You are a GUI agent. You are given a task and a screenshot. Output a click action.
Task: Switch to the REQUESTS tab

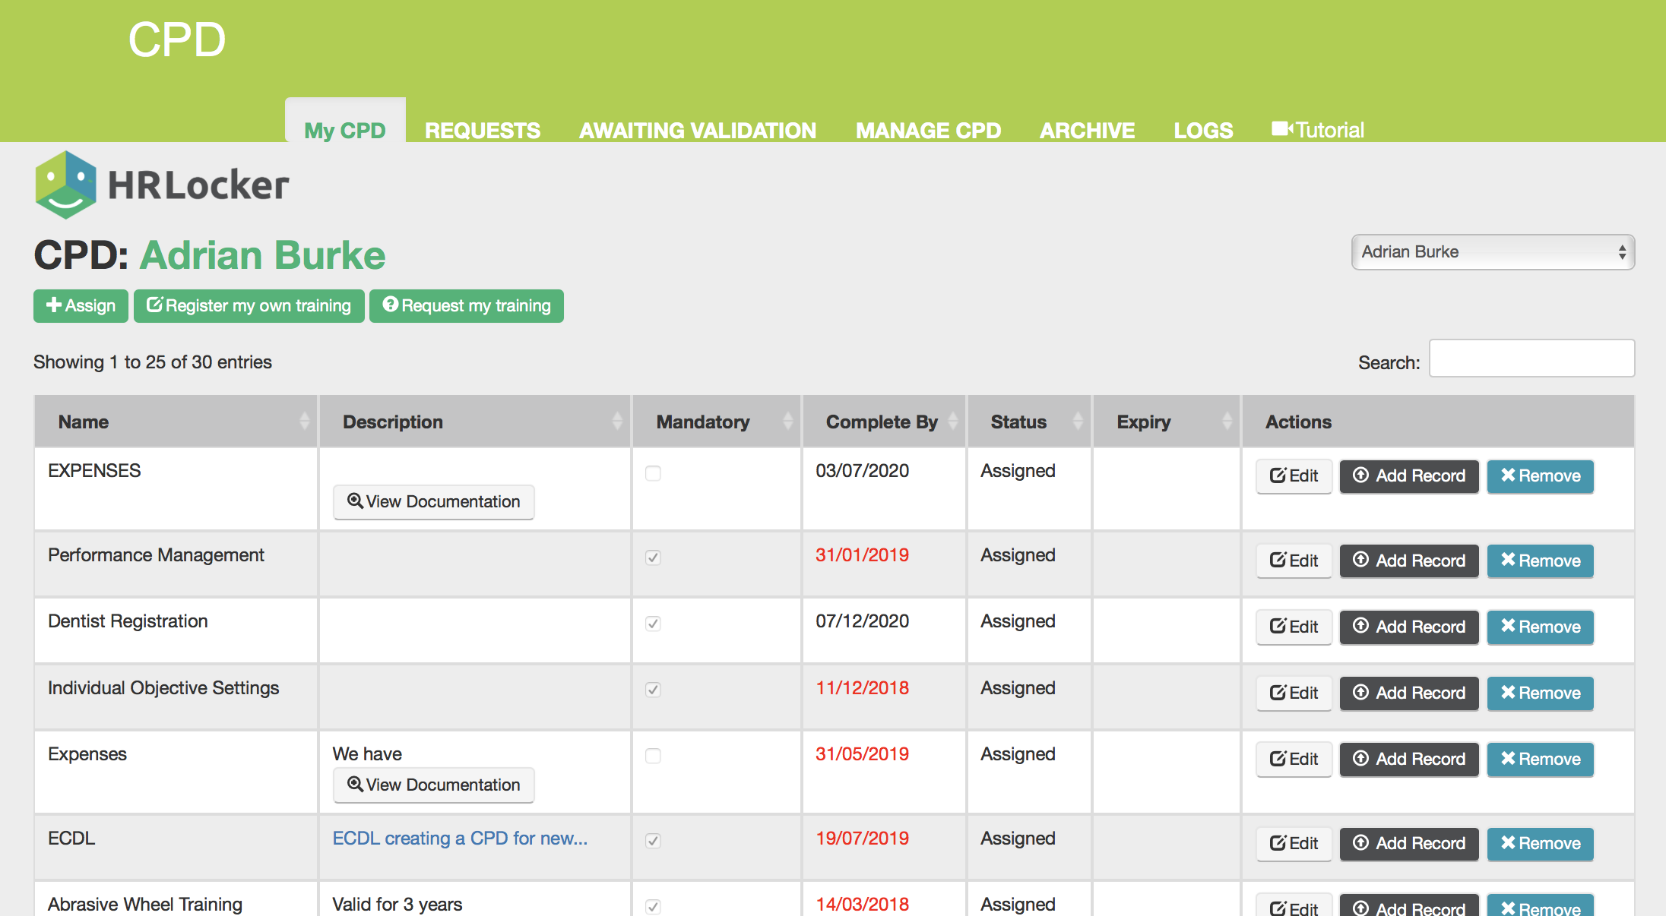click(483, 131)
